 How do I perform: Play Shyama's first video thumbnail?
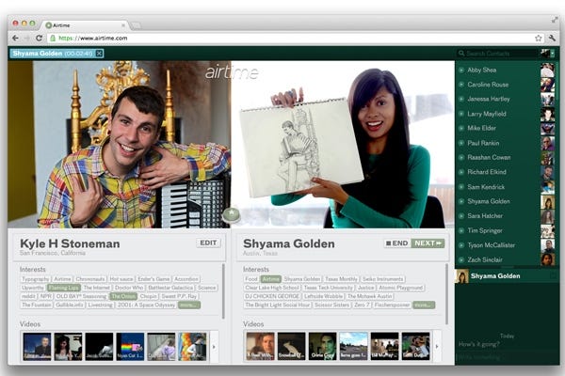coord(260,346)
